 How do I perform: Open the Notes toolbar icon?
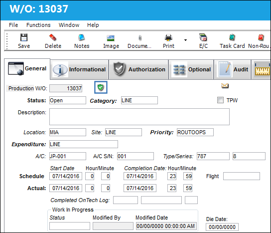tap(81, 37)
